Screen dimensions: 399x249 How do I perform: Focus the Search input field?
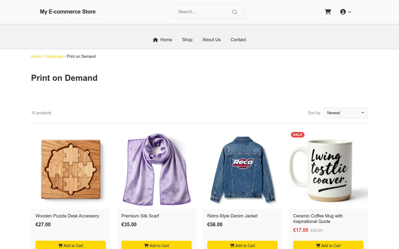tap(204, 12)
